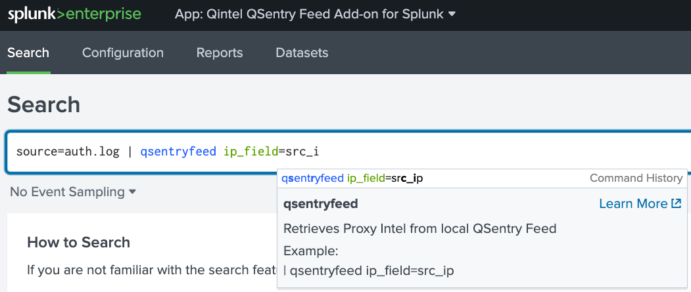This screenshot has height=292, width=691.
Task: Click the description 'Retrieves Proxy Intel from local QSentry Feed'
Action: [419, 228]
